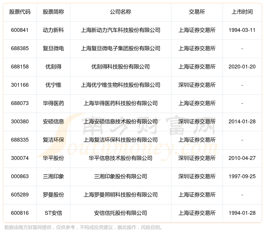The width and height of the screenshot is (265, 236).
Task: Click company 上海罗曼照明科技股份有限公司
Action: tap(120, 195)
